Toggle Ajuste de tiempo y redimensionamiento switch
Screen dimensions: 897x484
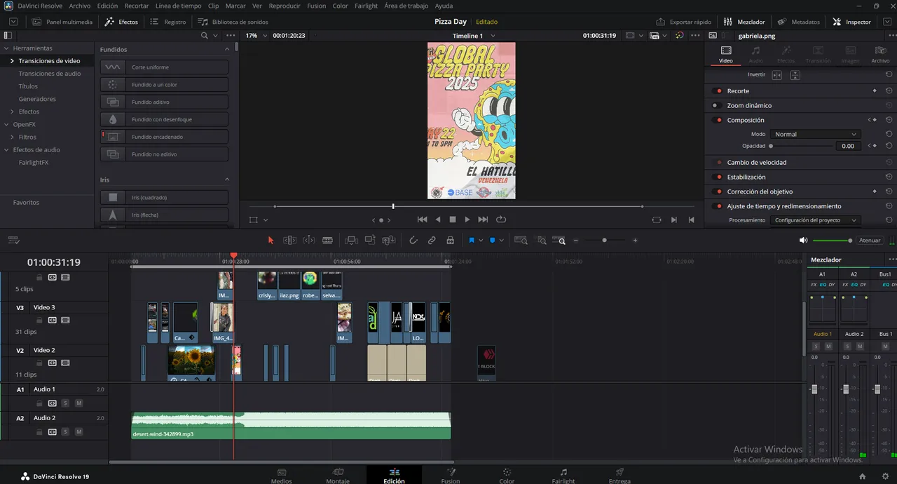pyautogui.click(x=718, y=206)
